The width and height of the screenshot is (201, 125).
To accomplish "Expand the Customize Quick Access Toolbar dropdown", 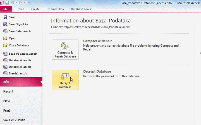I will (29, 3).
